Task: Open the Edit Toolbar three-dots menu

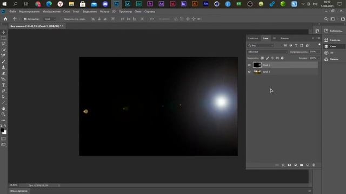Action: [x=3, y=120]
